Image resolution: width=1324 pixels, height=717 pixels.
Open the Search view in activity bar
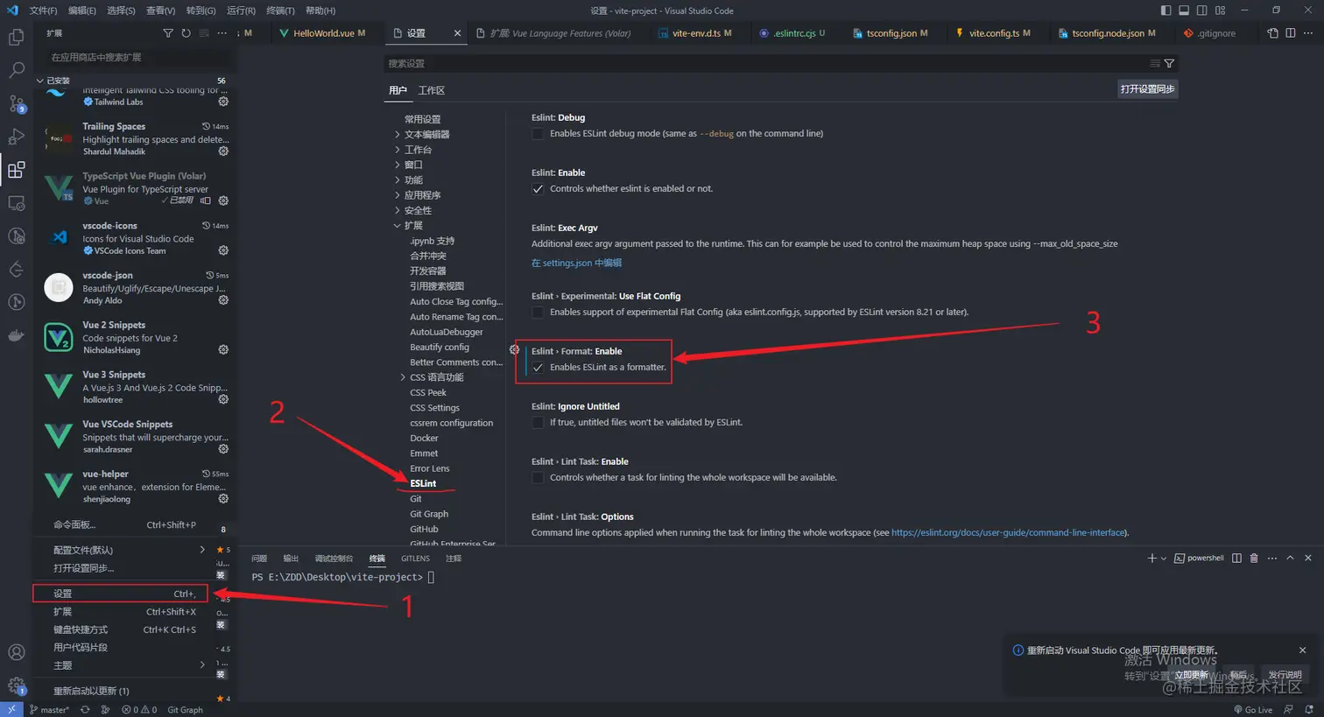click(16, 70)
